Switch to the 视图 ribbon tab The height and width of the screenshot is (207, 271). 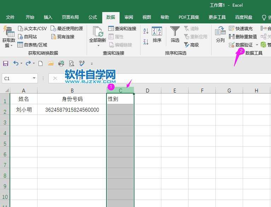pos(146,17)
